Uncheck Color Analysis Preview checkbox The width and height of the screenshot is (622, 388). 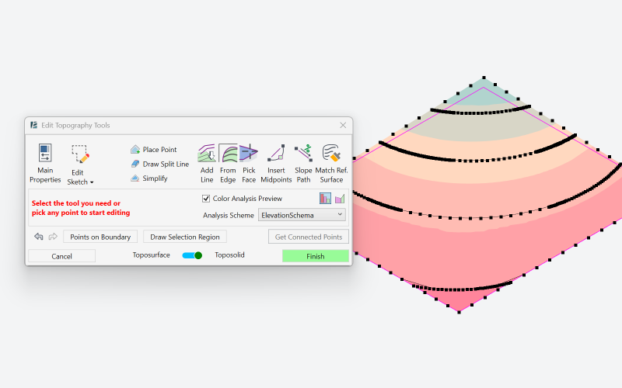[x=206, y=199]
